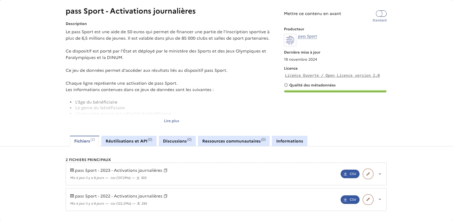
Task: Switch to Réutilisations et API tab
Action: (129, 141)
